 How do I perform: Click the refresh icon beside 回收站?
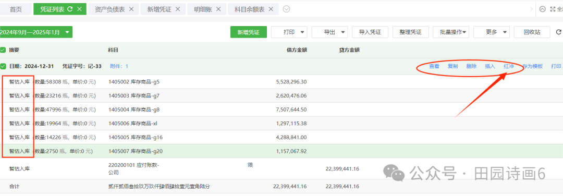[558, 32]
